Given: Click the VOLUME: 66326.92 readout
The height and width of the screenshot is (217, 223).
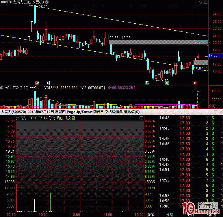Looking at the screenshot, I should 60,88.
